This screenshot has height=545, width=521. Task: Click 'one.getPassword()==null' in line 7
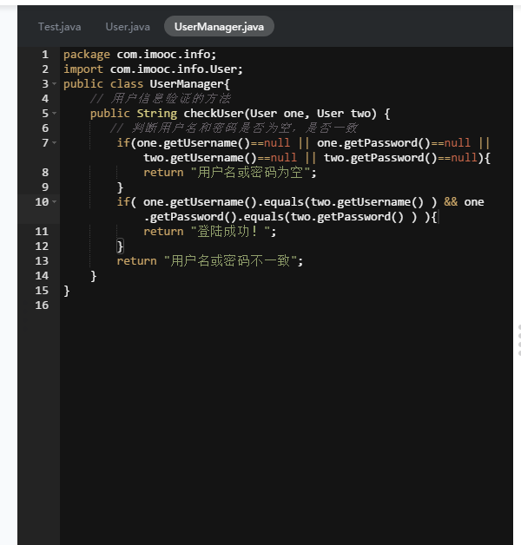(x=393, y=143)
